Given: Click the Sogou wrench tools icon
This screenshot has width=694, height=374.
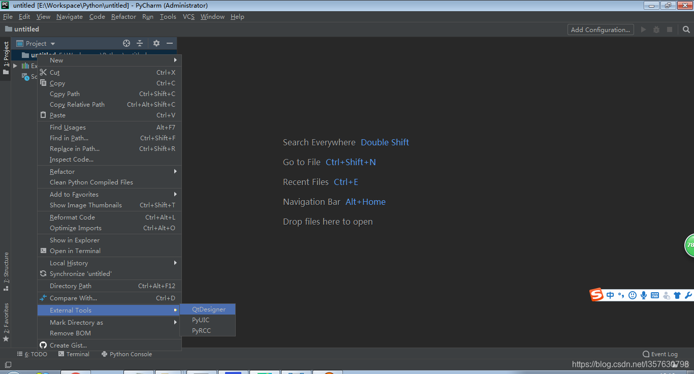Looking at the screenshot, I should [x=688, y=295].
